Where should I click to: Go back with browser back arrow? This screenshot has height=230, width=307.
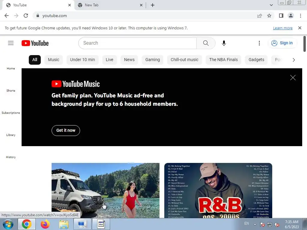[x=7, y=16]
